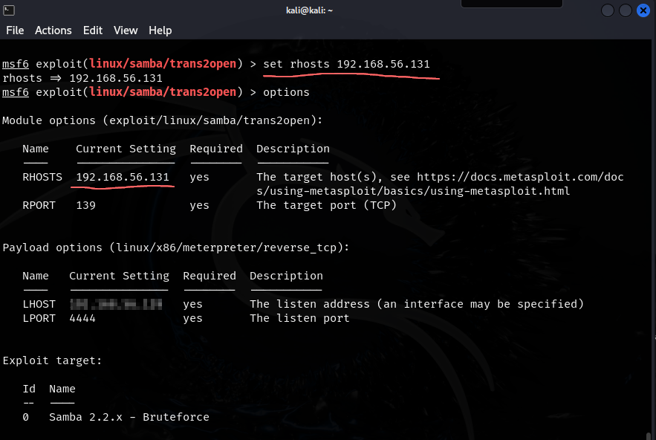Click the LPORT value 4444
656x440 pixels.
[x=82, y=319]
